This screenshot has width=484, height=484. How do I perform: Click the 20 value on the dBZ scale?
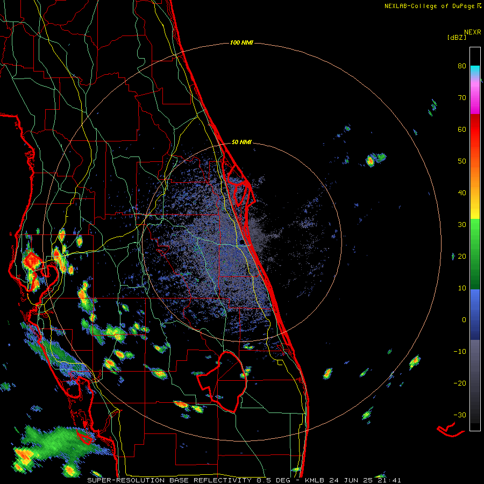click(462, 257)
